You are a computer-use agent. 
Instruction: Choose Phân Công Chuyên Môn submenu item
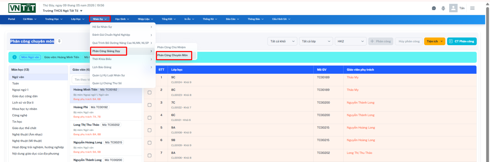click(x=176, y=55)
